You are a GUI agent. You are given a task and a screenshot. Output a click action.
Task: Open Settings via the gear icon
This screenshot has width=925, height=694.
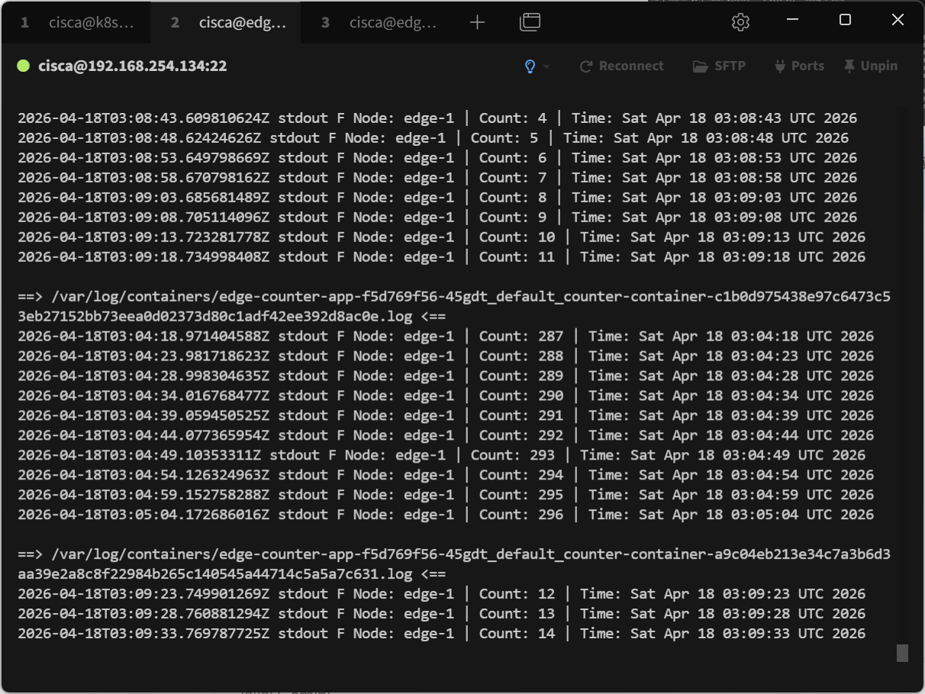(740, 23)
